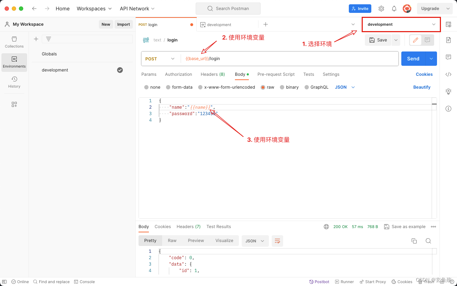Search the response body

[x=428, y=241]
